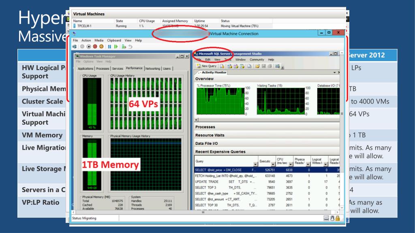Select the FETCH Holding_List INTO query row
The image size is (415, 233).
tap(267, 176)
